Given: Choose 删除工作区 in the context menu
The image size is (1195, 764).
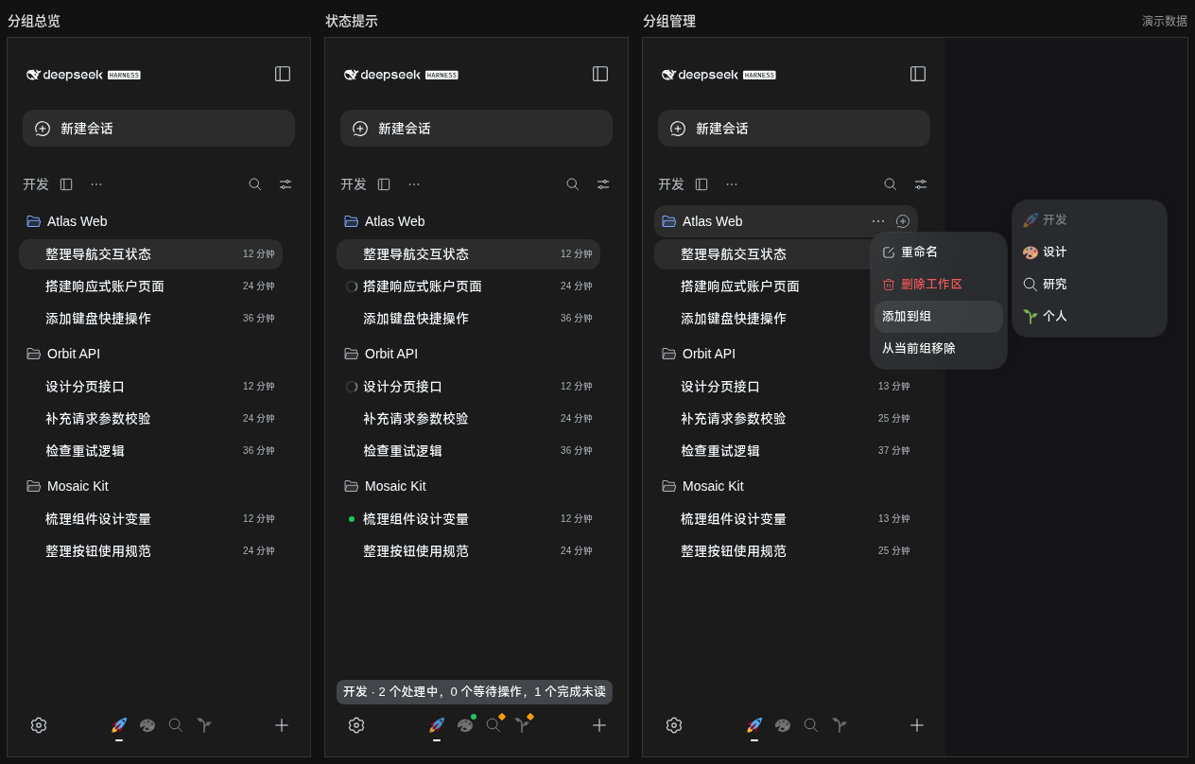Looking at the screenshot, I should (x=939, y=285).
